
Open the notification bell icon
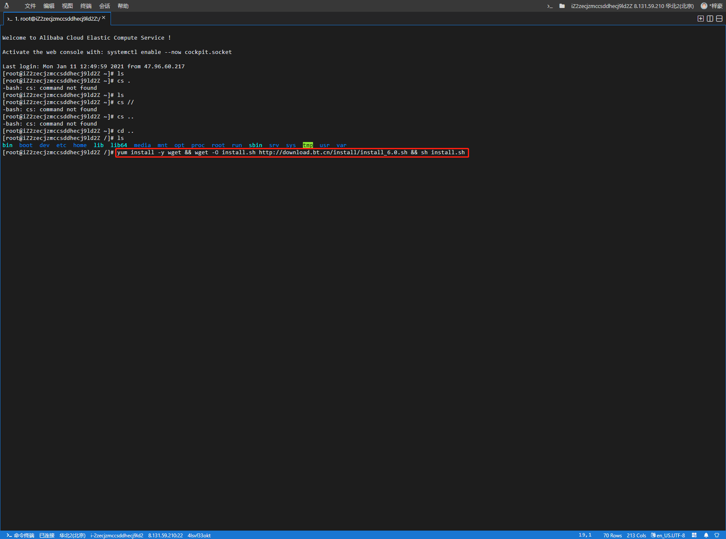point(706,535)
